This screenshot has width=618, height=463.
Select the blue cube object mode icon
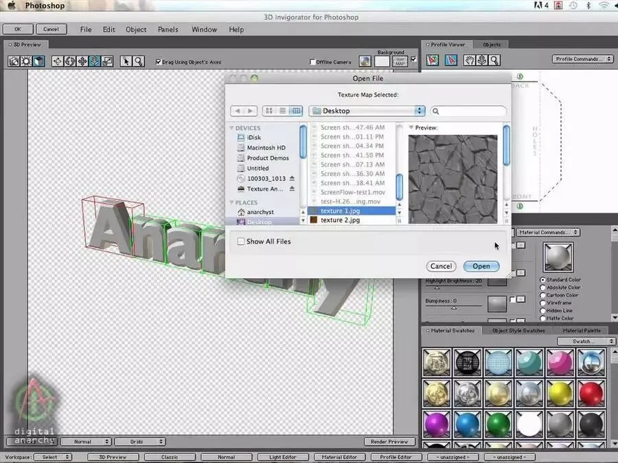(x=38, y=61)
